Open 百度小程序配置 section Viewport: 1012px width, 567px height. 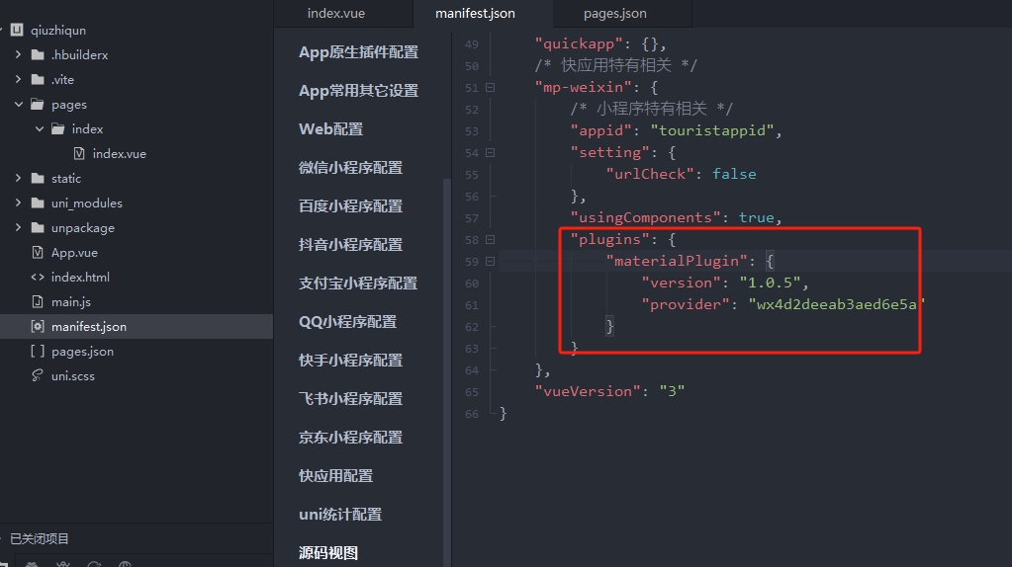point(350,206)
